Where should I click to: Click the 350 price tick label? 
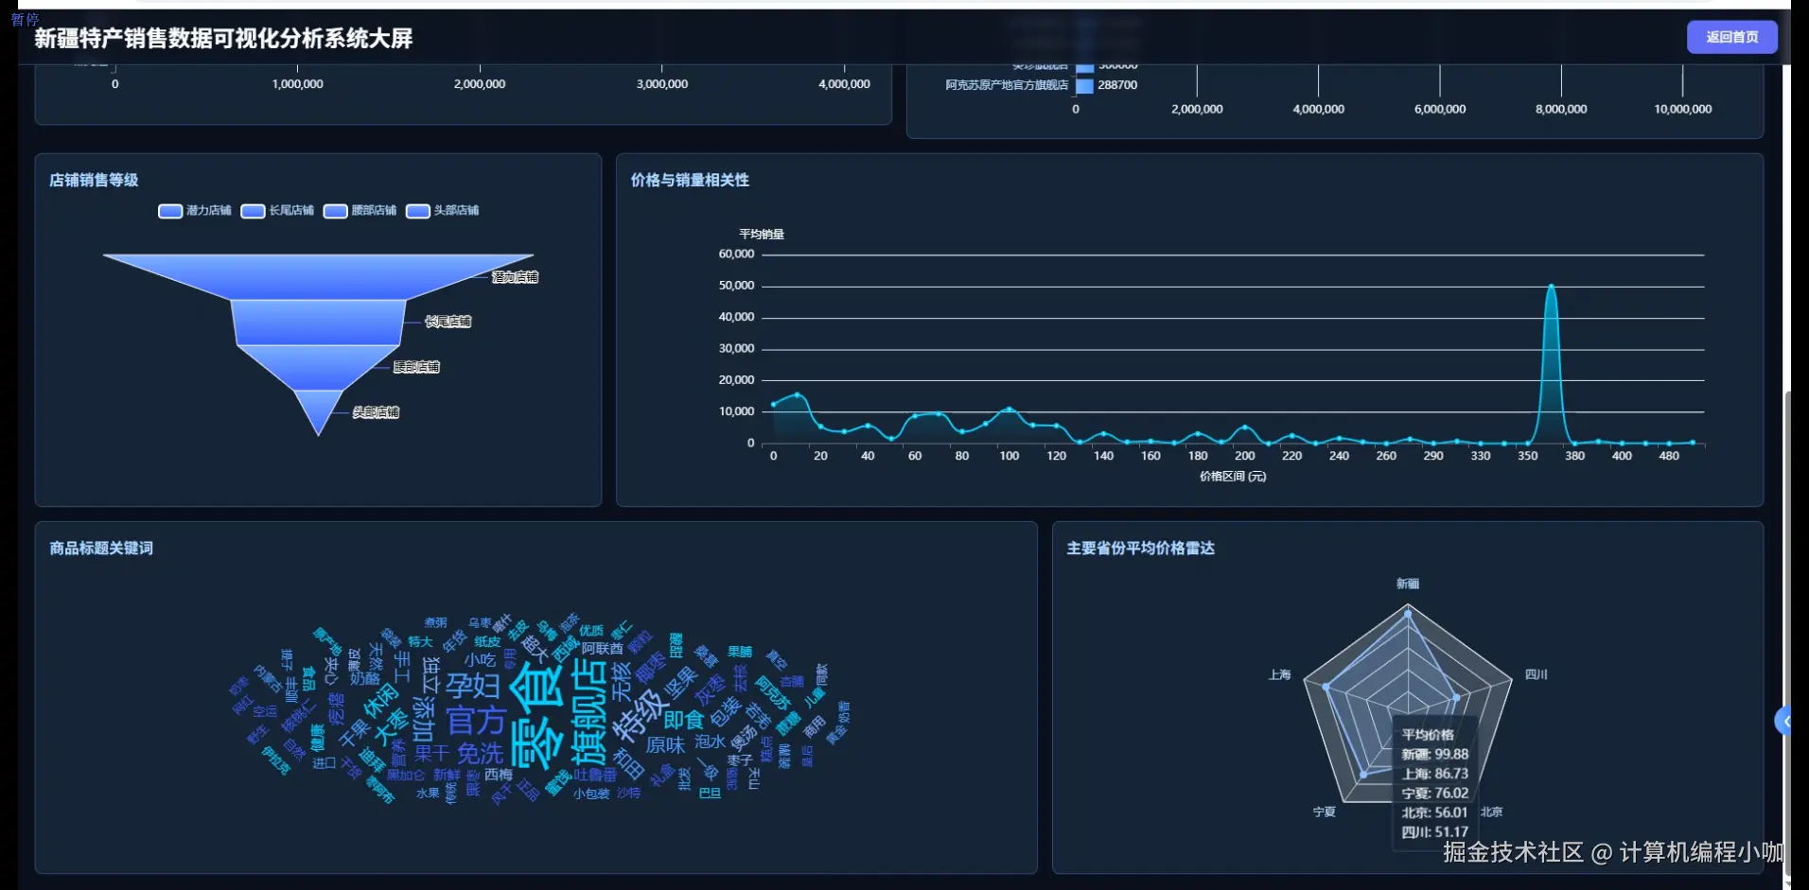(1527, 456)
